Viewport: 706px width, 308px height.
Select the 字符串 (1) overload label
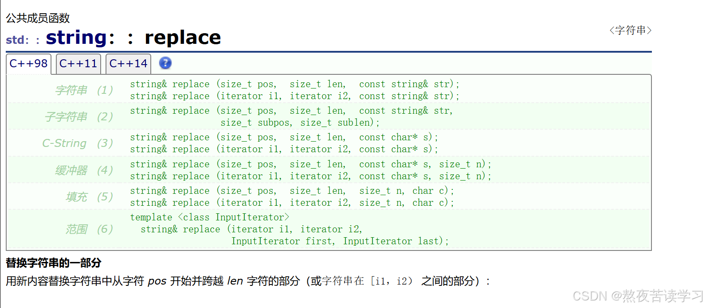[x=84, y=90]
